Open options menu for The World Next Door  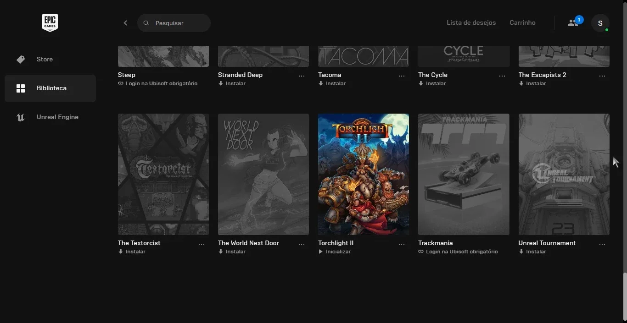coord(302,244)
